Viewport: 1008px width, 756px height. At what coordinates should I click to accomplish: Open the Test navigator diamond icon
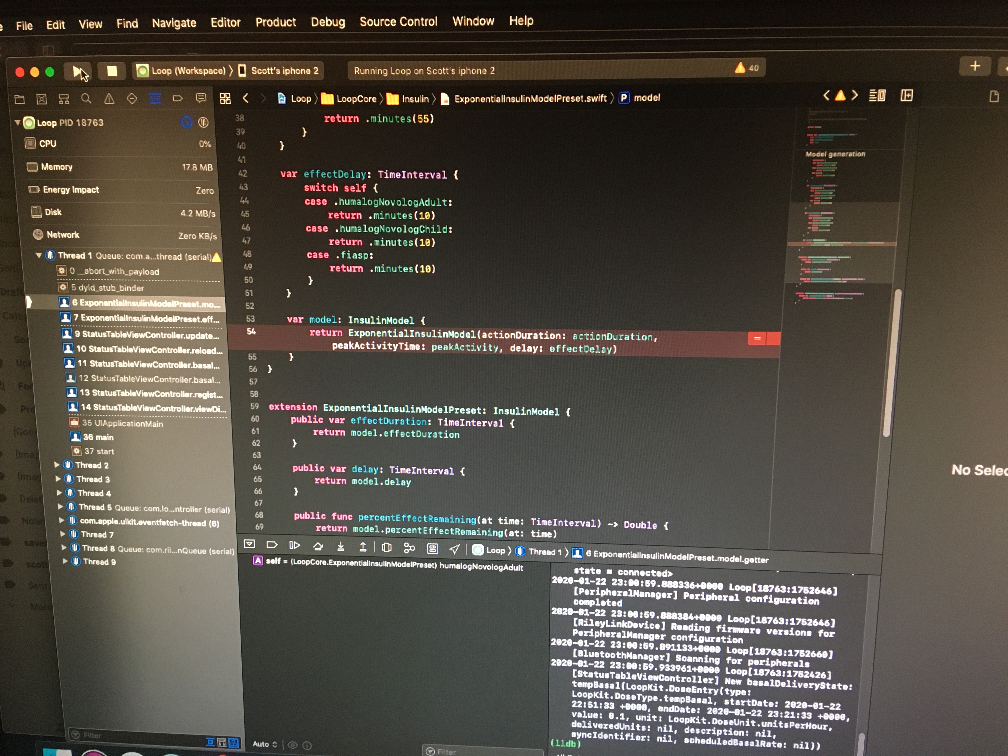tap(132, 98)
